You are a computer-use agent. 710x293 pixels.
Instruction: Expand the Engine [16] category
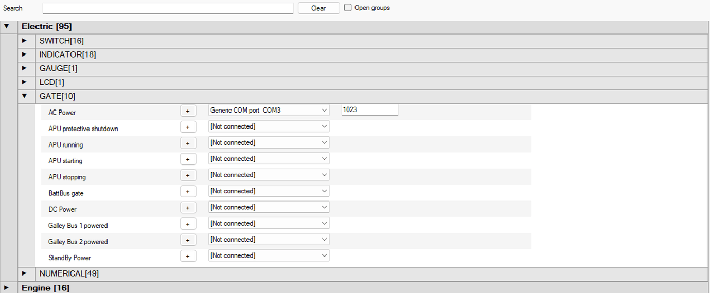[x=7, y=287]
